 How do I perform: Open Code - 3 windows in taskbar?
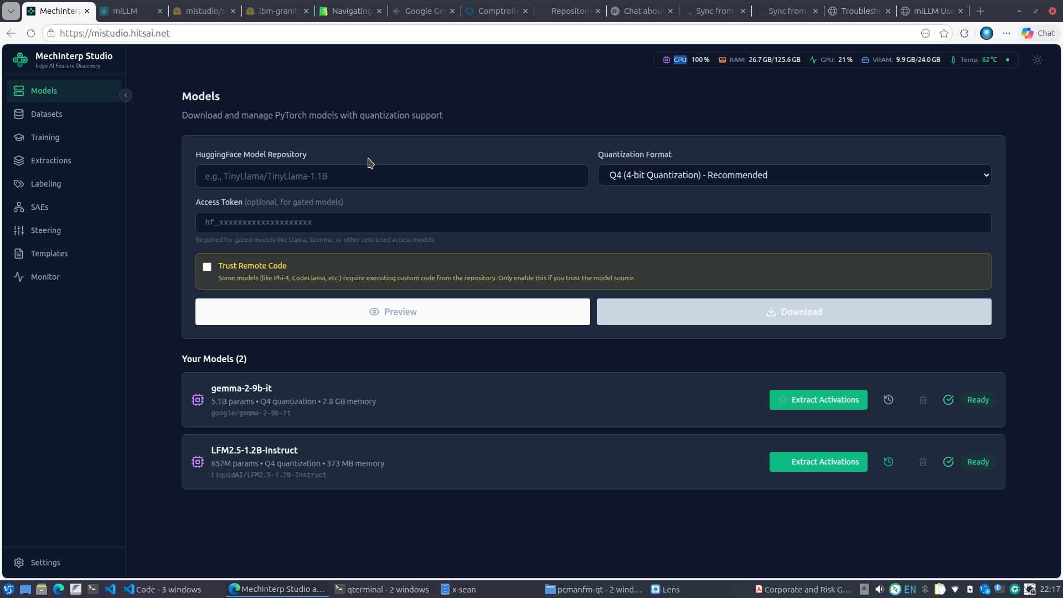pyautogui.click(x=162, y=590)
